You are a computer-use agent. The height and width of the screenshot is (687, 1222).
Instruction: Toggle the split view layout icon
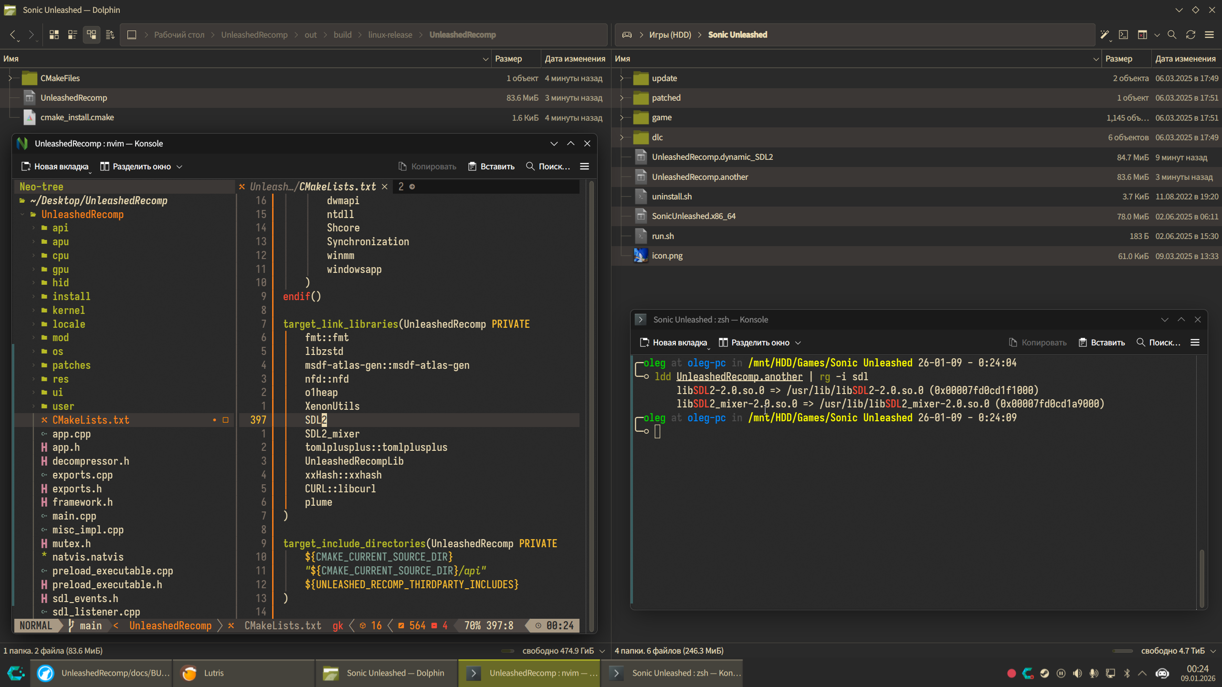click(x=1142, y=35)
